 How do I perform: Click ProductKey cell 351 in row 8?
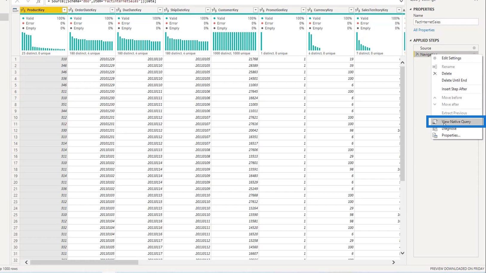(44, 105)
